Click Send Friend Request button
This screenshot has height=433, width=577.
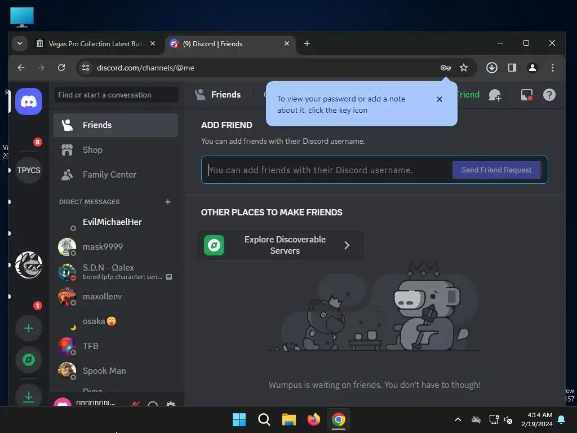(x=496, y=170)
